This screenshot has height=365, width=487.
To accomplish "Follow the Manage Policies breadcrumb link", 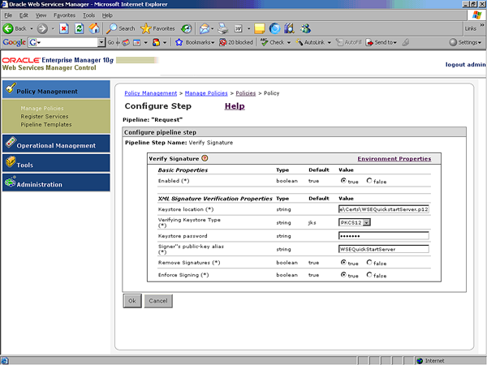I will 206,93.
